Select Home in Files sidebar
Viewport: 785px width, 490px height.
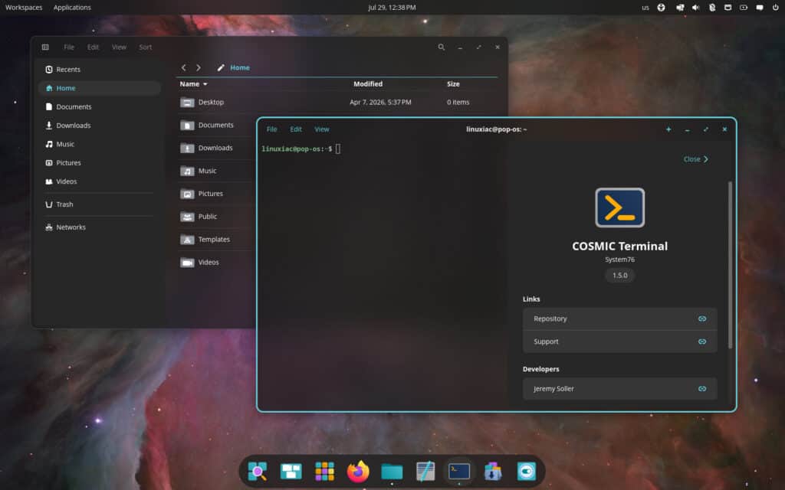pyautogui.click(x=99, y=88)
